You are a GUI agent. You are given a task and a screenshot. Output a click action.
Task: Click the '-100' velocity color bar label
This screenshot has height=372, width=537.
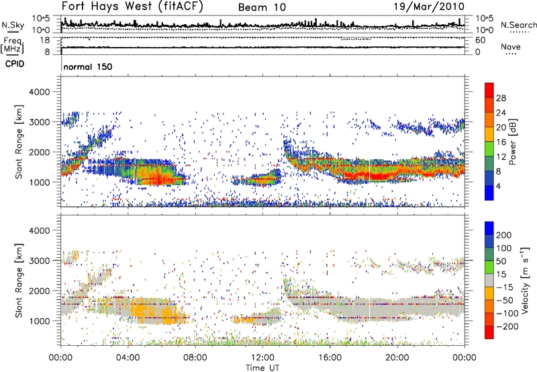pos(507,314)
